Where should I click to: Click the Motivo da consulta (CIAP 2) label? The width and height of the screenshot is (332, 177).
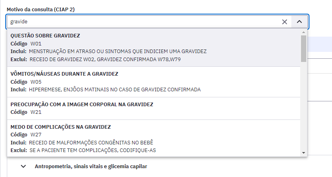click(41, 10)
